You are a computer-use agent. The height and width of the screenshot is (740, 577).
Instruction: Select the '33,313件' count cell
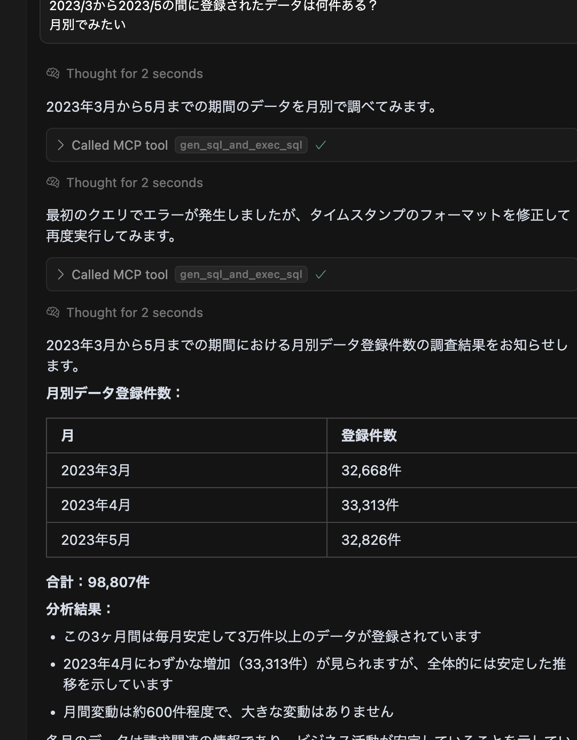click(x=452, y=505)
